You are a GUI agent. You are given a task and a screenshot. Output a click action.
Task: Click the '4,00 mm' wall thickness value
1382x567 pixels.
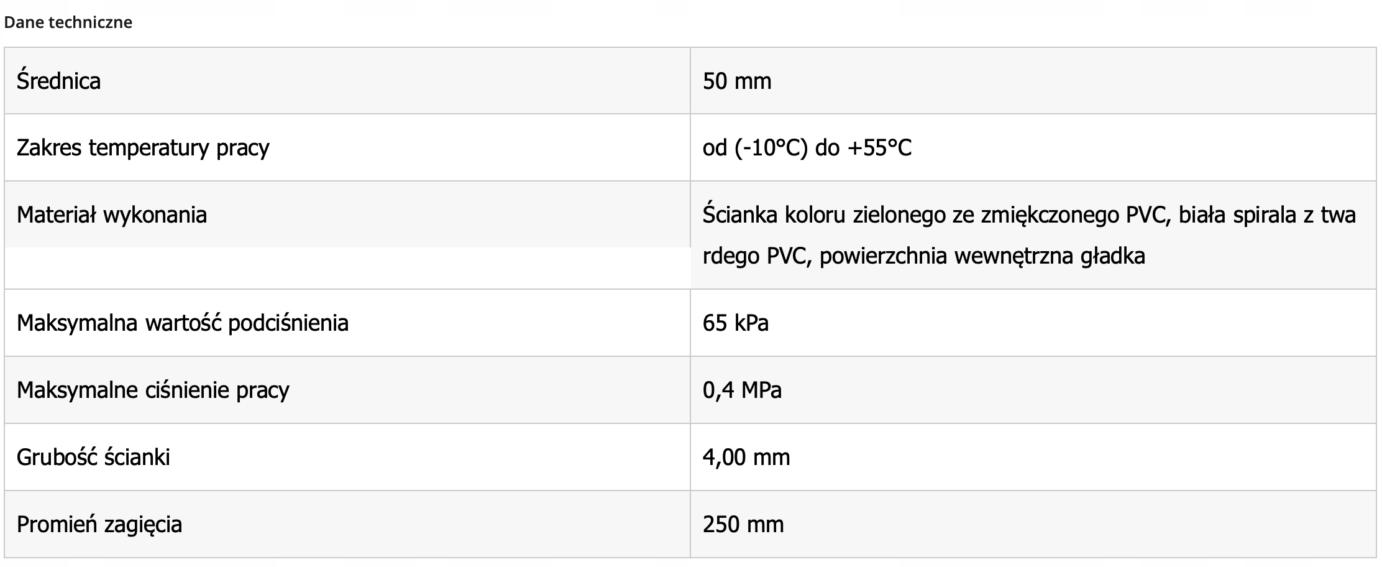tap(746, 458)
